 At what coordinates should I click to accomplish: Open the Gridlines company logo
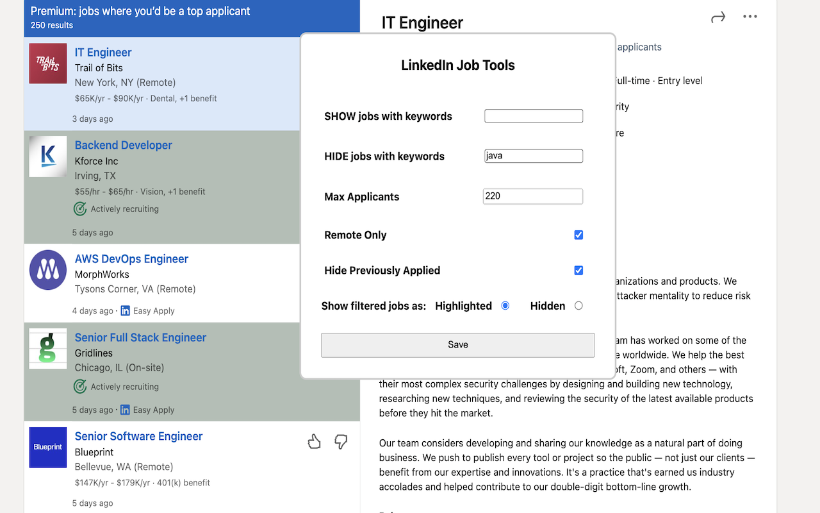(x=48, y=349)
